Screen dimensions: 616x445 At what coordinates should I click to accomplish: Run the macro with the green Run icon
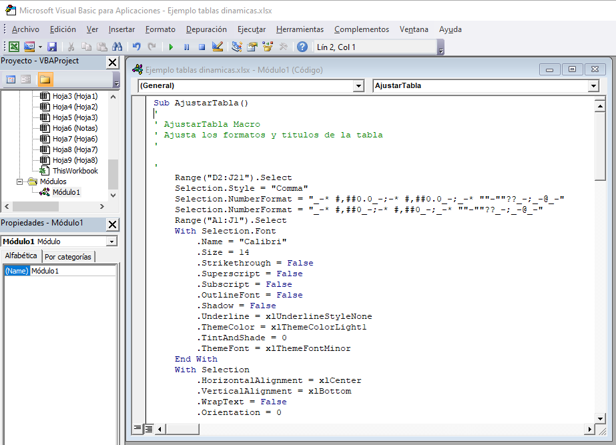[x=172, y=47]
